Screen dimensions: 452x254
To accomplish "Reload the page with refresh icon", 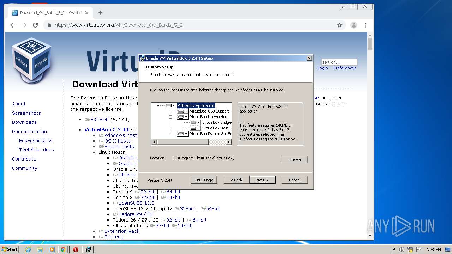I will click(35, 25).
